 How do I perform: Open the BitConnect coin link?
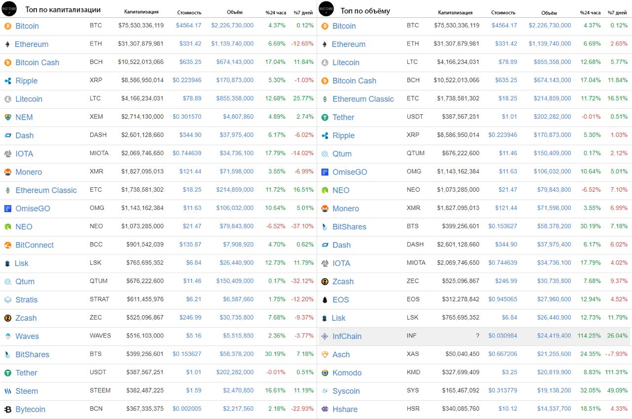[35, 245]
